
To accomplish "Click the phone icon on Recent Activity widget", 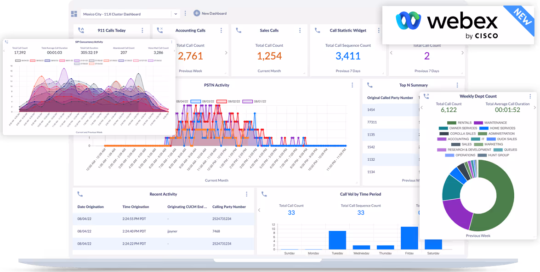I will point(80,194).
